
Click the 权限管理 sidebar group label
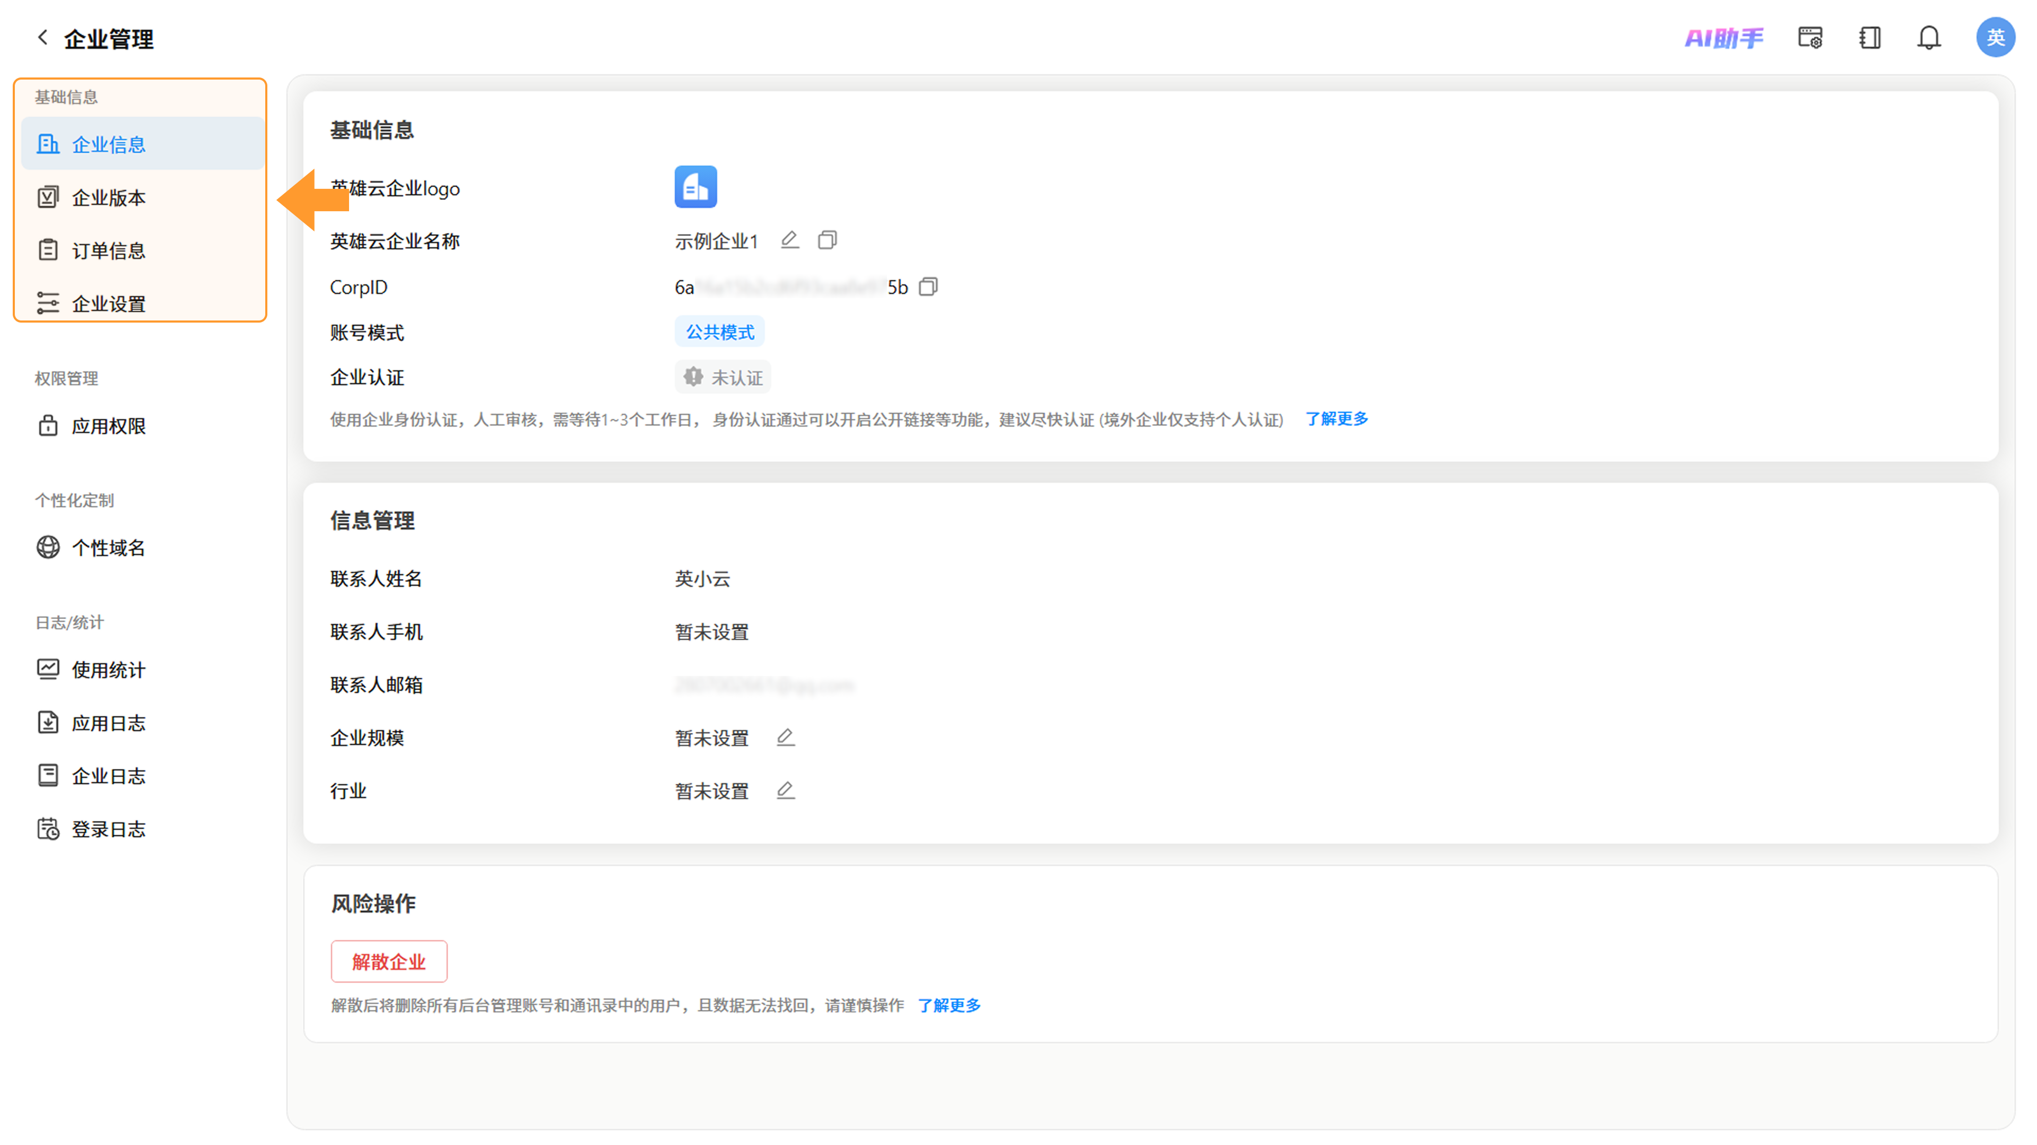(x=66, y=378)
